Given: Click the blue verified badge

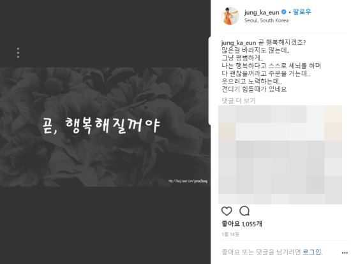Looking at the screenshot, I should [283, 12].
